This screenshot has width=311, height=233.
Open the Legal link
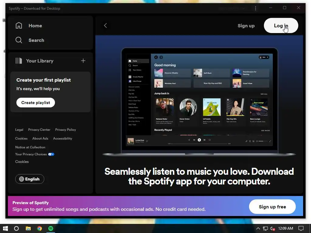point(19,130)
